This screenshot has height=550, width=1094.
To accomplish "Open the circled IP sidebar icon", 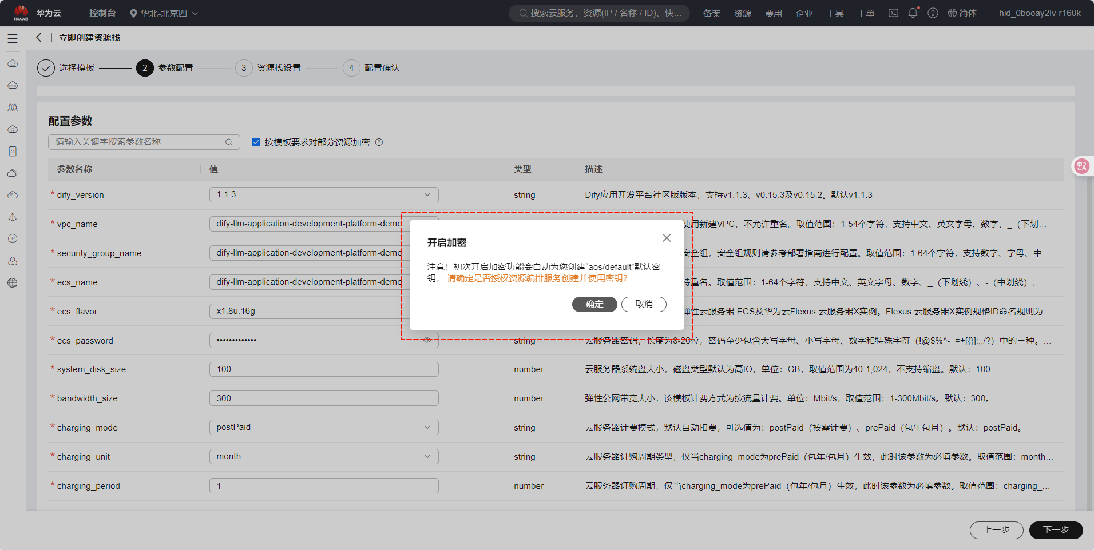I will pyautogui.click(x=13, y=239).
